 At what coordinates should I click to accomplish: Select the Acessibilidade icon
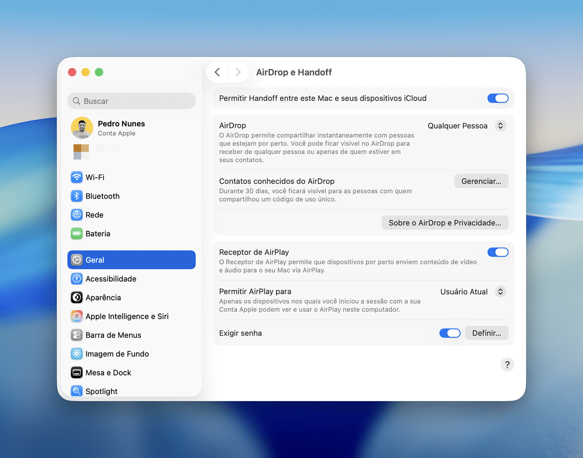[76, 279]
